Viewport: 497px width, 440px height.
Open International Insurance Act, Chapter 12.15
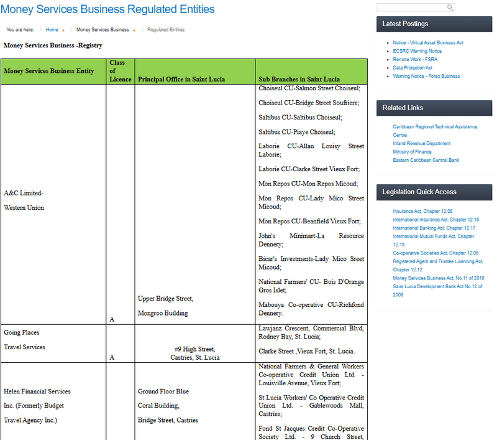tap(436, 219)
